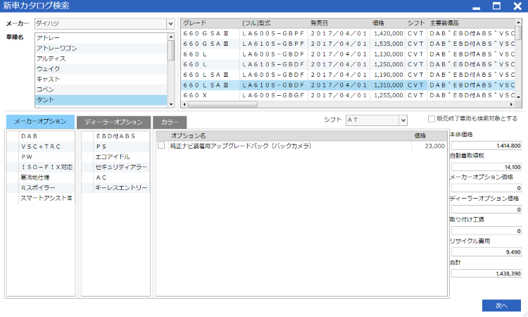Screen dimensions: 528x317
Task: Select AC in the second equipment list
Action: coord(115,178)
